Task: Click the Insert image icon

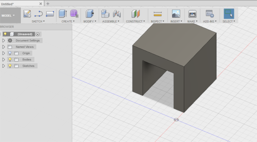Action: 176,13
